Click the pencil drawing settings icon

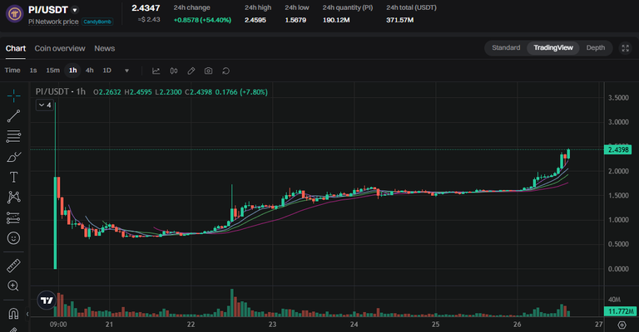click(x=191, y=71)
